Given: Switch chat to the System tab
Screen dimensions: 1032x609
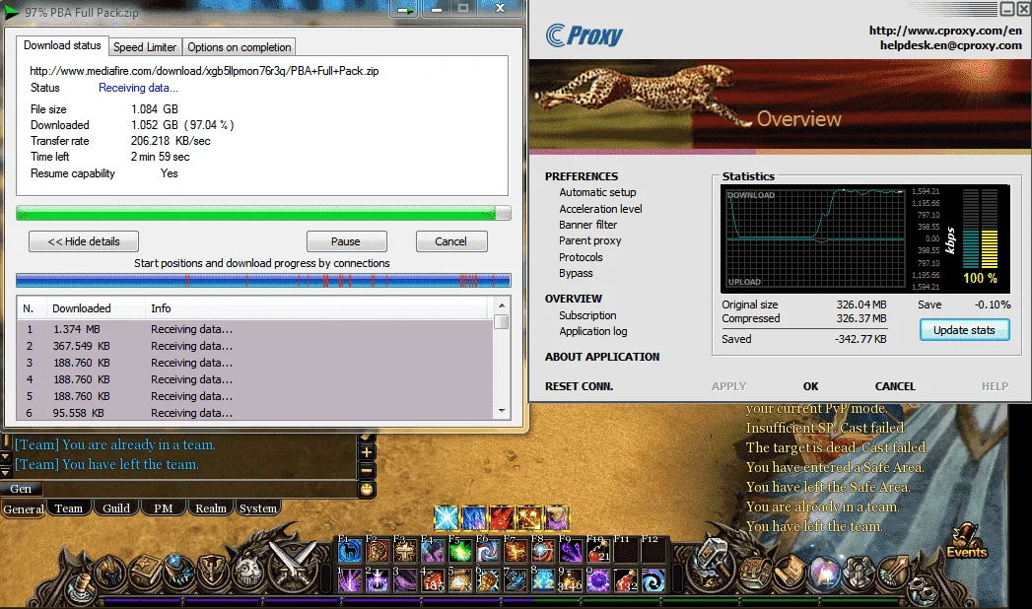Looking at the screenshot, I should tap(258, 508).
